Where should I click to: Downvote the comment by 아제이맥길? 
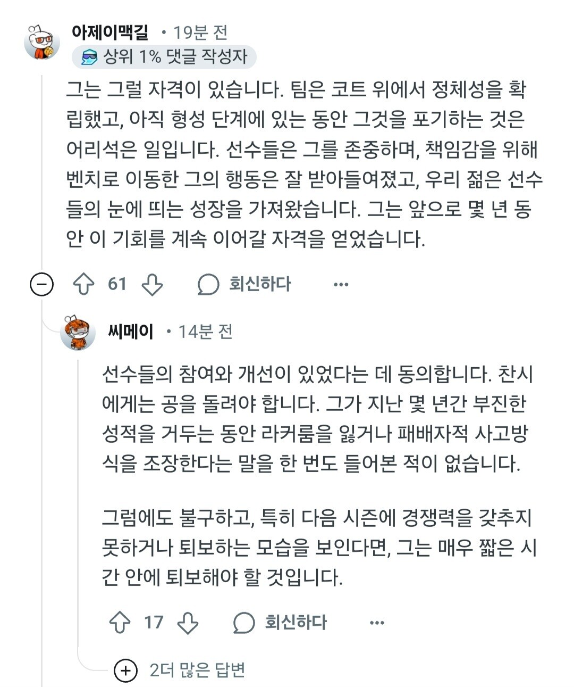point(152,284)
